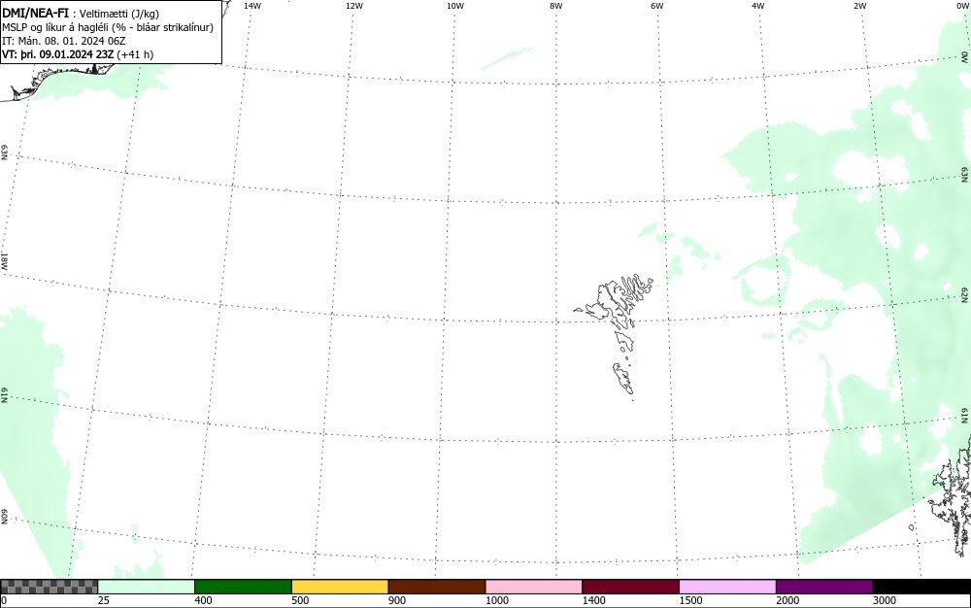
Task: Click the 10W longitude label
Action: pyautogui.click(x=455, y=6)
